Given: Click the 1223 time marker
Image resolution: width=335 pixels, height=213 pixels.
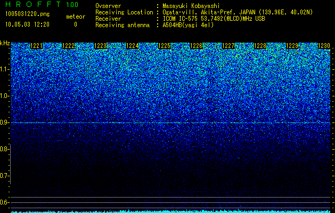Looking at the screenshot, I should 101,46.
